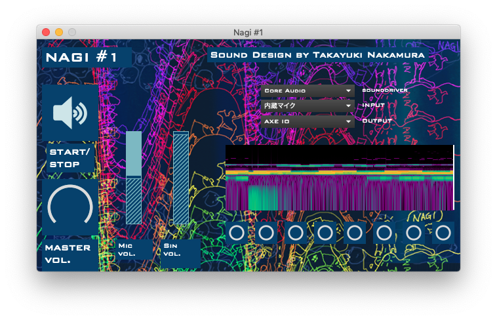This screenshot has height=320, width=497.
Task: Toggle the second circle button
Action: pos(266,233)
